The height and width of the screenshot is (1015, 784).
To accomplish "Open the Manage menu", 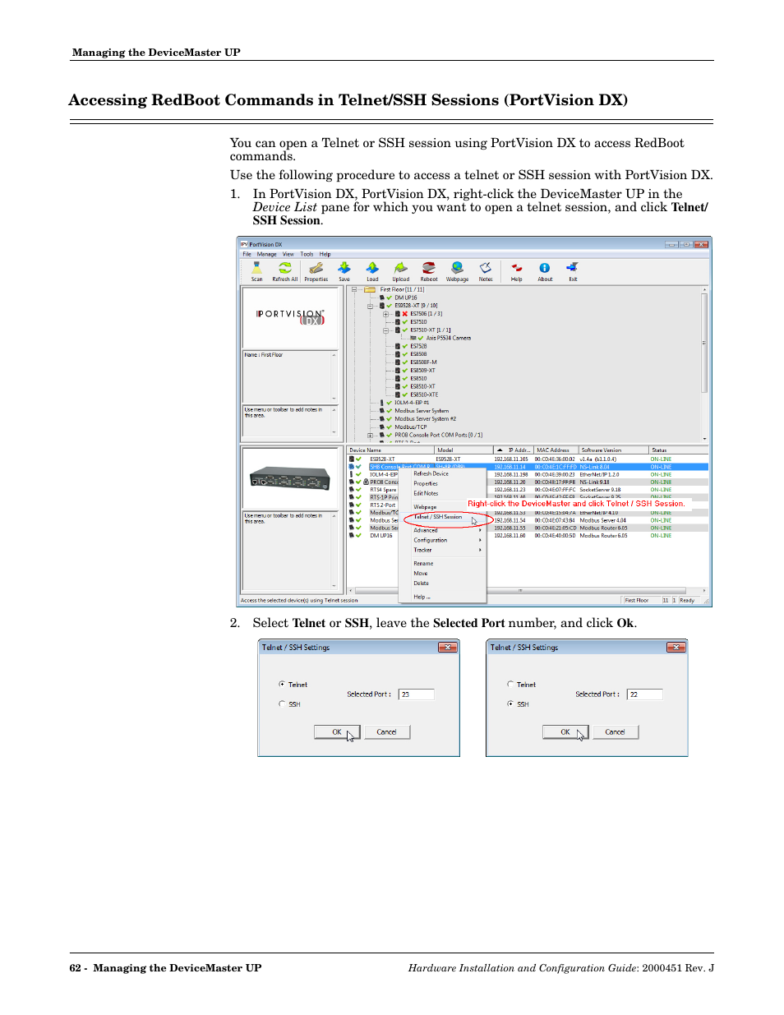I will click(x=266, y=255).
